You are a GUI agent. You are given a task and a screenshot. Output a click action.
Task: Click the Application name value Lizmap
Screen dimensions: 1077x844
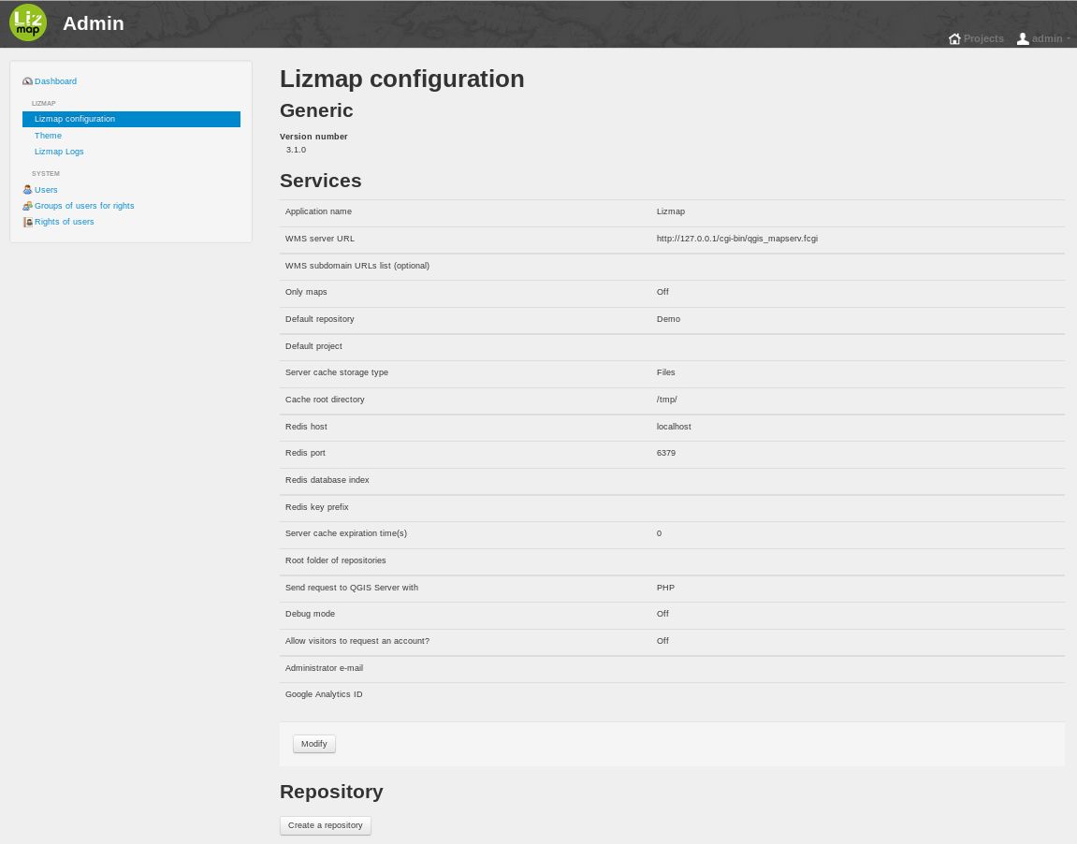coord(670,211)
